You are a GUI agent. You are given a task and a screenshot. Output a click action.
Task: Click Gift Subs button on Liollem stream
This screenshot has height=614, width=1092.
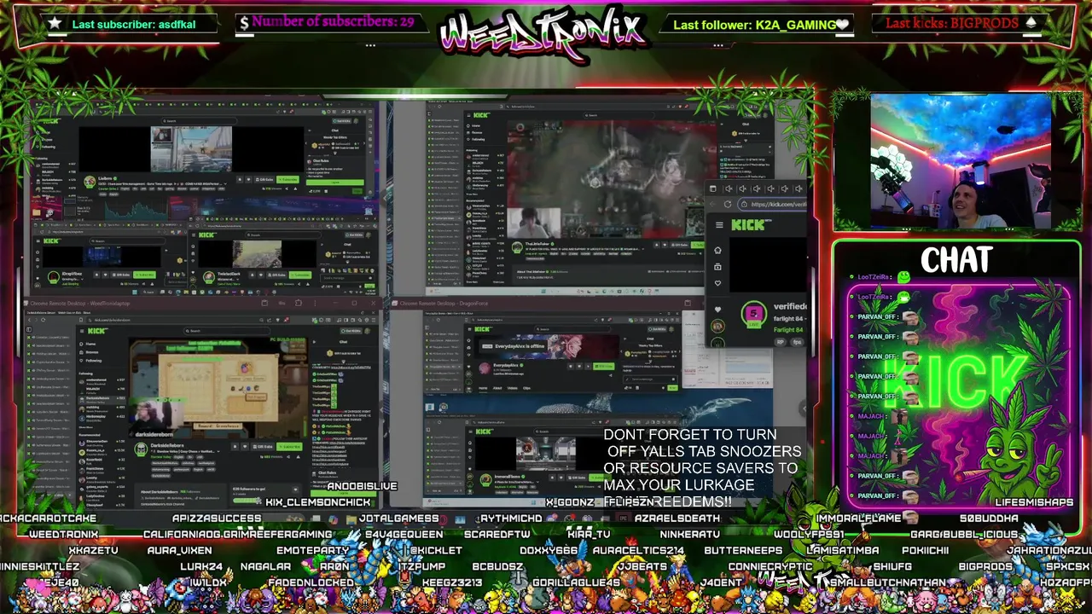[x=264, y=180]
